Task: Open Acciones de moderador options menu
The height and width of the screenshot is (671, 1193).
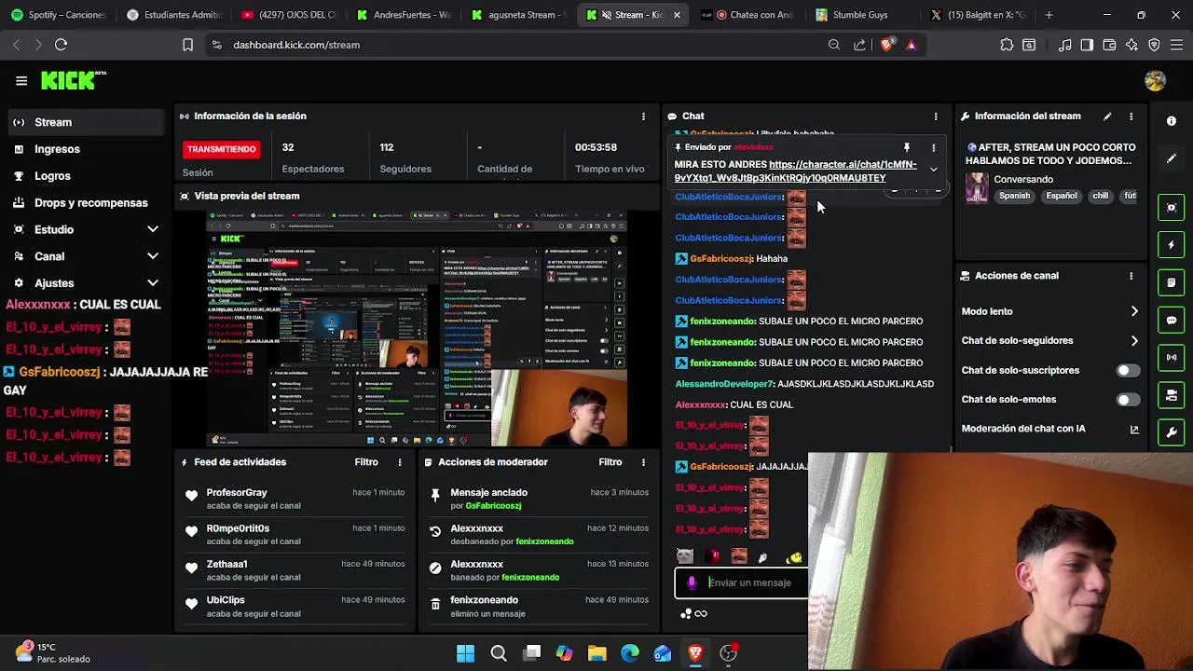Action: [643, 462]
